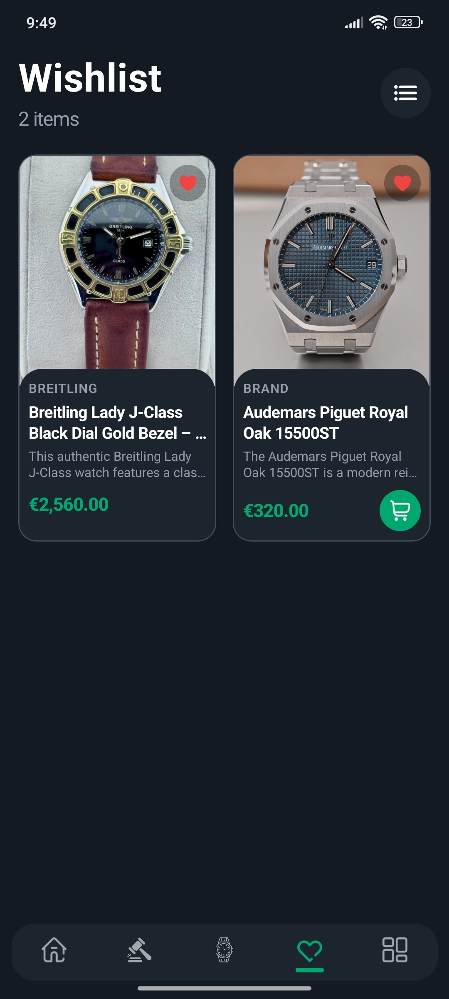
Task: Select the wishlist heart tab
Action: pyautogui.click(x=310, y=951)
